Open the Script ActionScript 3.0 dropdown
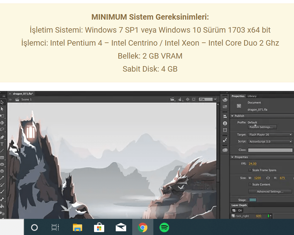294x235 pixels. 270,142
